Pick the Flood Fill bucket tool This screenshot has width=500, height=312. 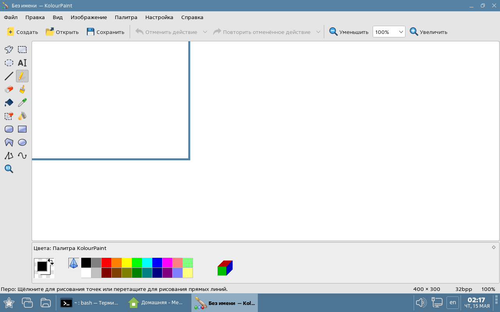(x=9, y=103)
